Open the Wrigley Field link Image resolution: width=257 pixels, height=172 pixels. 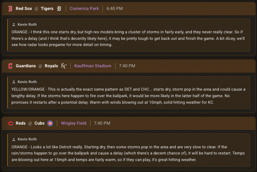pos(74,123)
